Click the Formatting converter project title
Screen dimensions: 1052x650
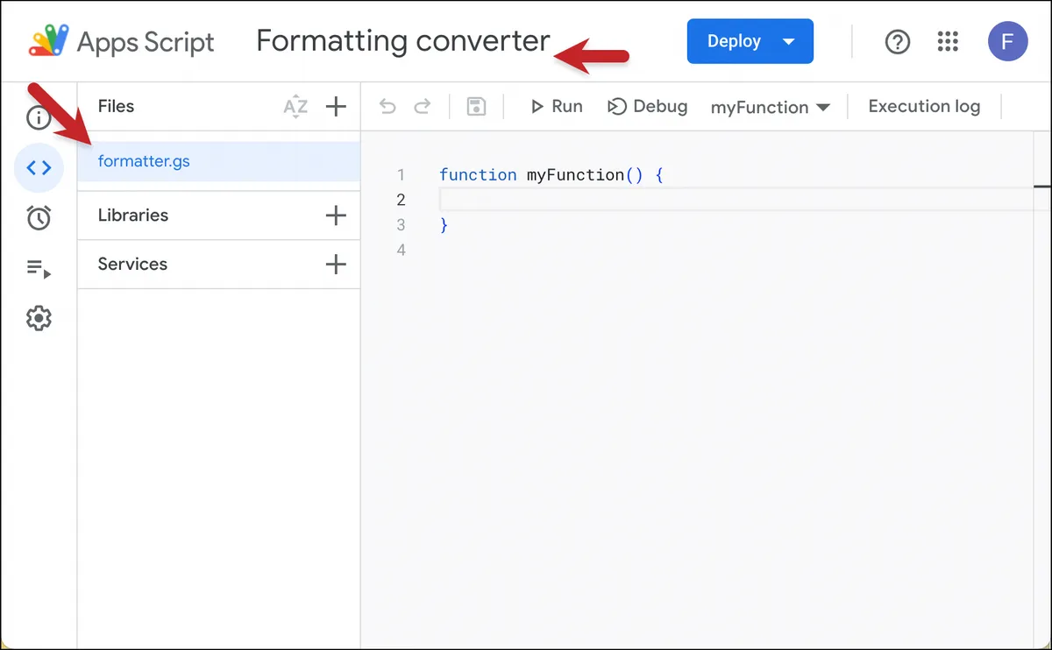(403, 41)
